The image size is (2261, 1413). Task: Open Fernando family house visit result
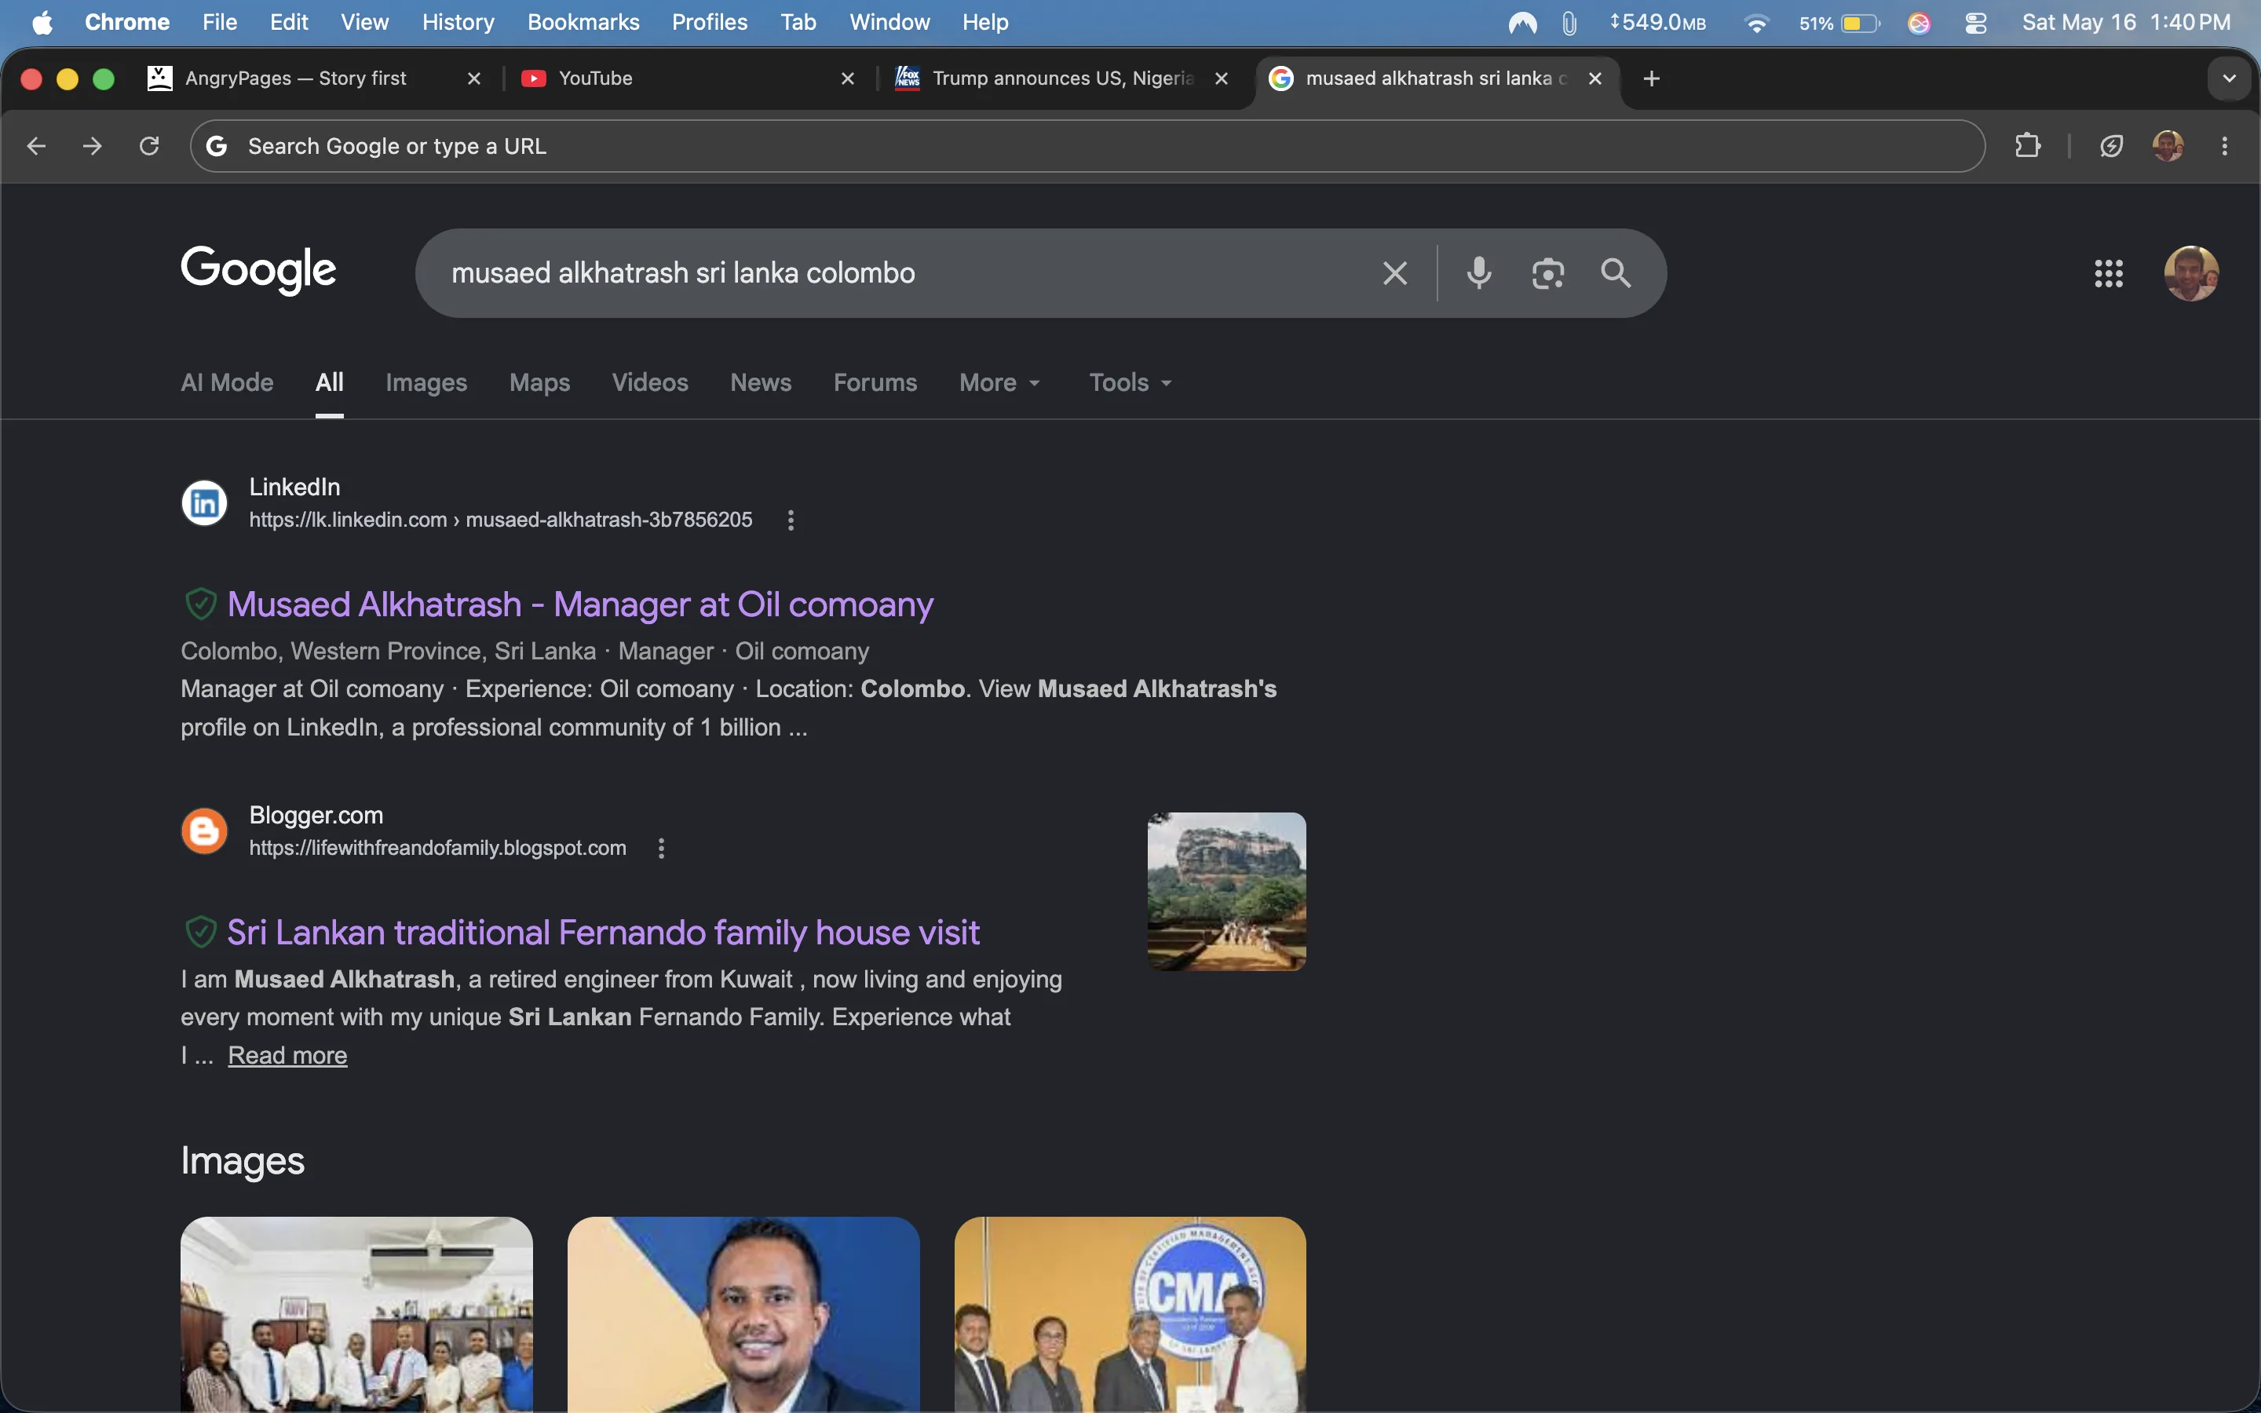click(604, 933)
